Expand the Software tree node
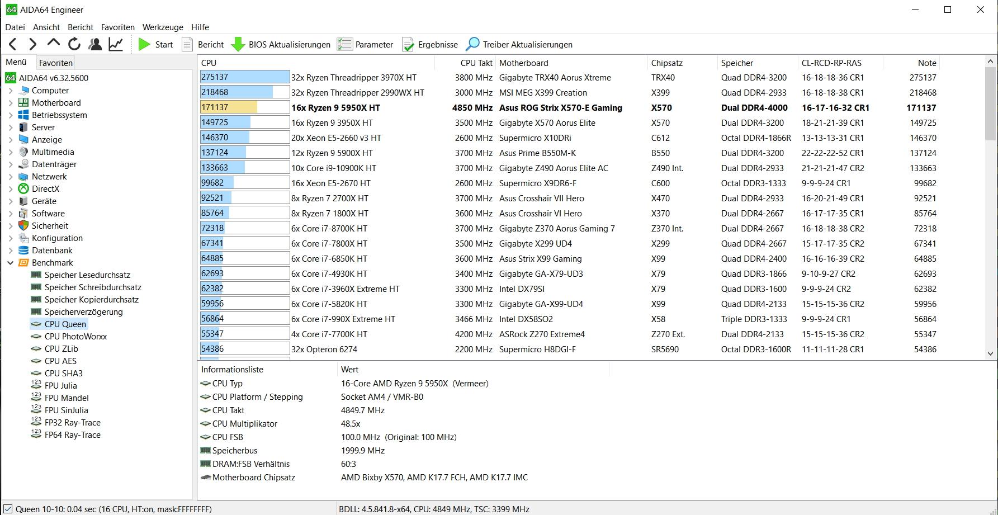The width and height of the screenshot is (998, 515). tap(11, 213)
